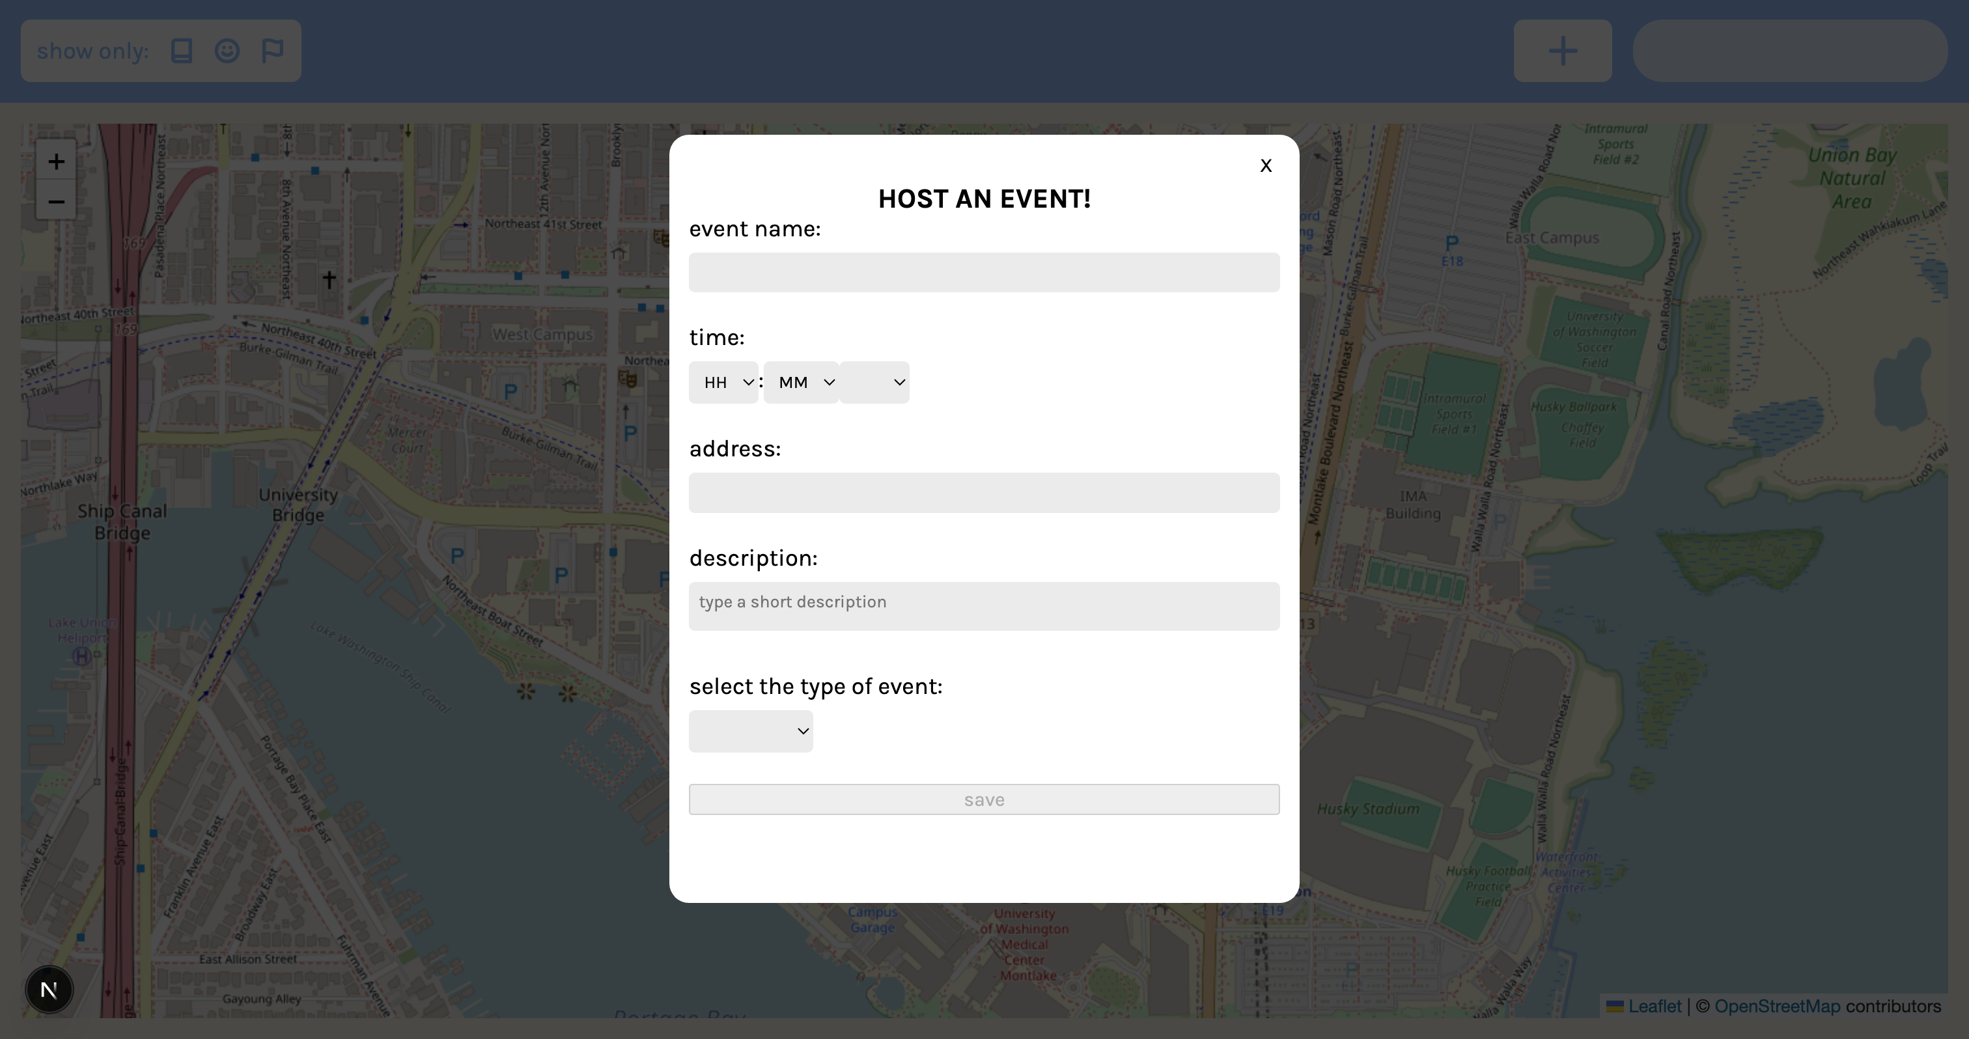Click the Lake Union Heliport marker
Viewport: 1969px width, 1039px height.
pos(82,656)
